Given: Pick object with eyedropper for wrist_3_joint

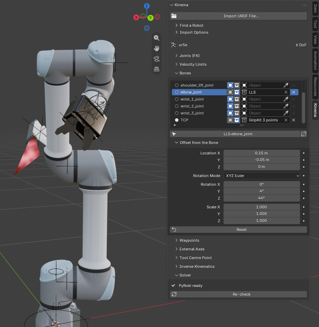Looking at the screenshot, I should click(286, 113).
